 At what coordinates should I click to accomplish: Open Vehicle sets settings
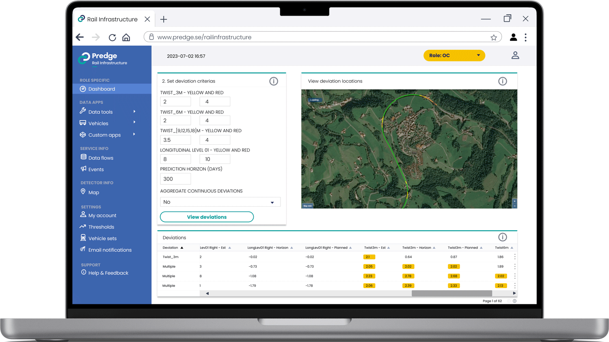(102, 239)
